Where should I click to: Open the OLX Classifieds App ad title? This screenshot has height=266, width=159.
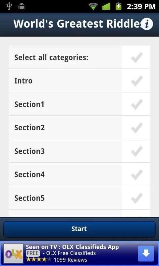point(72,247)
